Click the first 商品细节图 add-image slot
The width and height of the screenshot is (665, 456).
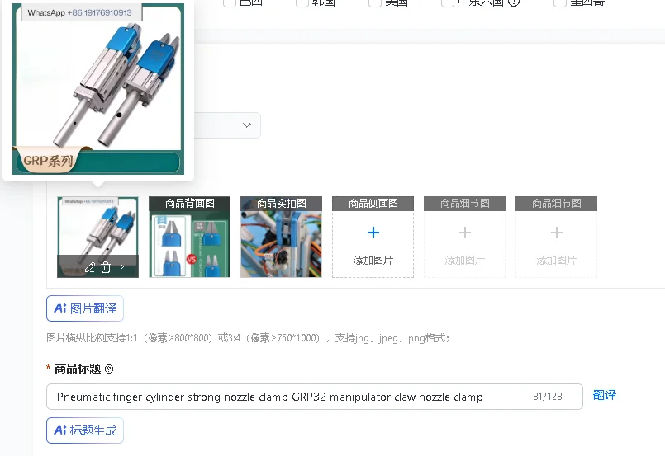pyautogui.click(x=464, y=237)
